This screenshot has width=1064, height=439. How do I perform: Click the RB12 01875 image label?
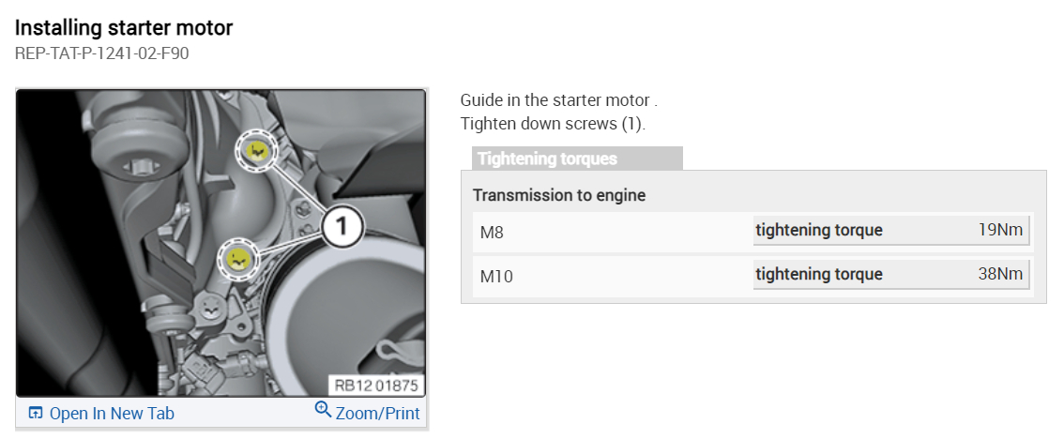coord(377,386)
